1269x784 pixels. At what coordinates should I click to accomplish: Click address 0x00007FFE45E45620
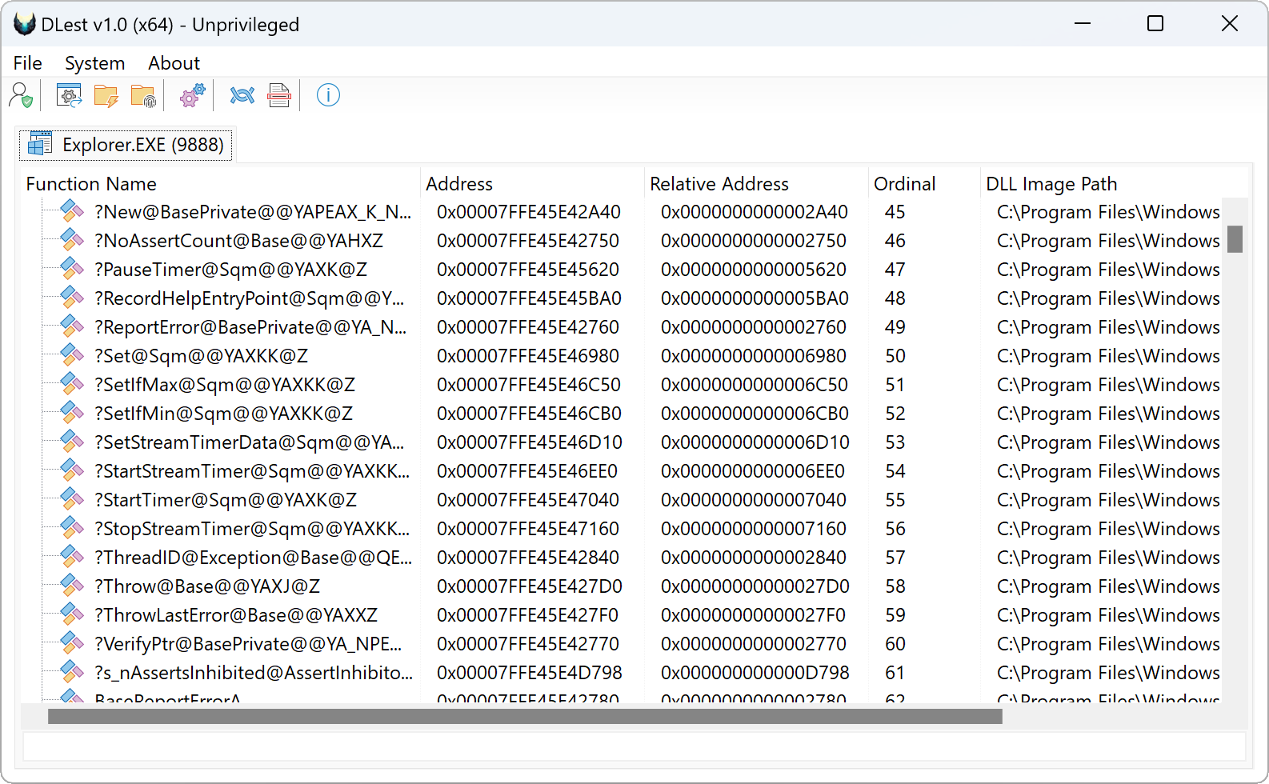click(x=528, y=270)
